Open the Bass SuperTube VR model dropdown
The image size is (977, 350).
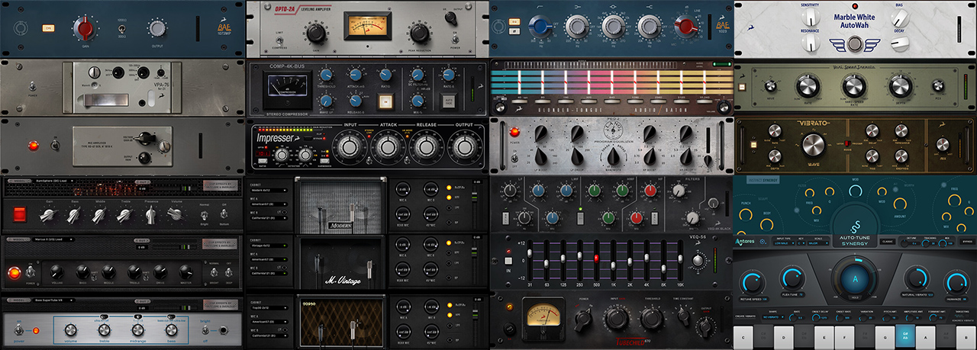coord(53,300)
